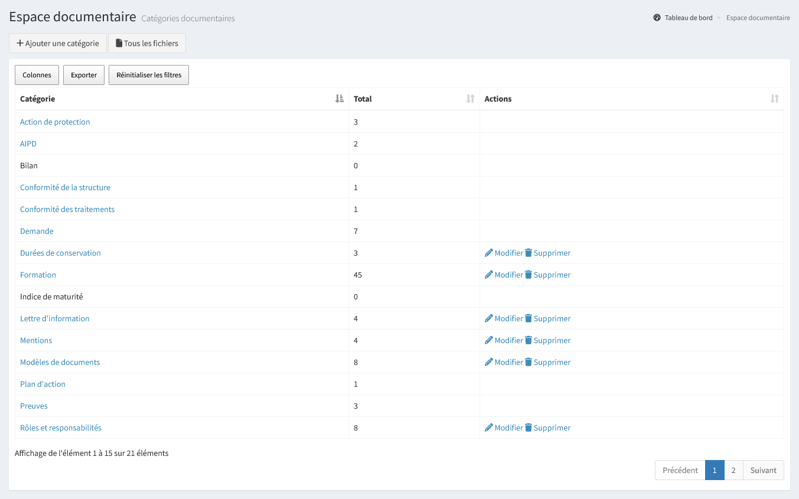
Task: Click the trash icon in Mentions row
Action: [x=529, y=340]
